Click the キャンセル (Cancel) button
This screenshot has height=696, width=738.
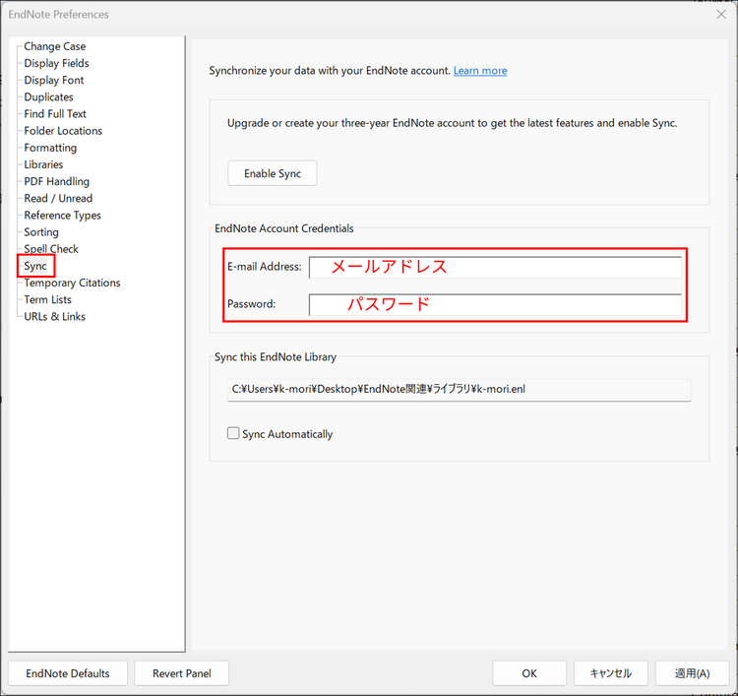pos(611,673)
